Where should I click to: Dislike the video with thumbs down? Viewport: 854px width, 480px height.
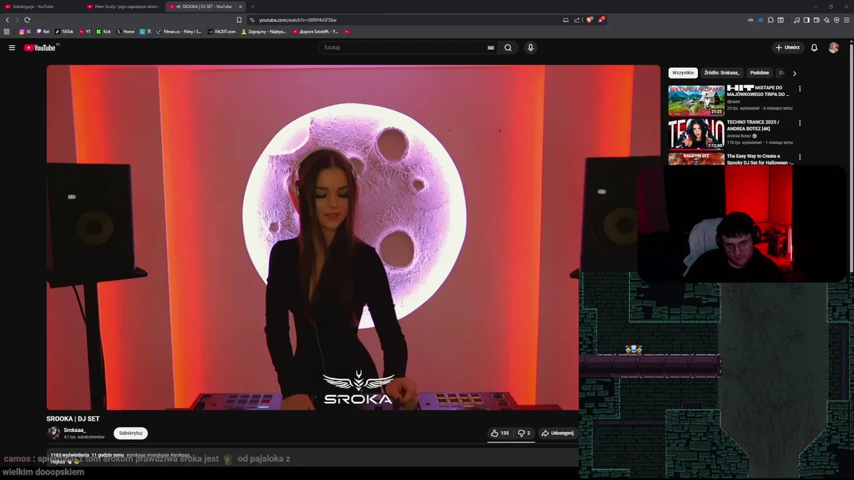(x=524, y=433)
